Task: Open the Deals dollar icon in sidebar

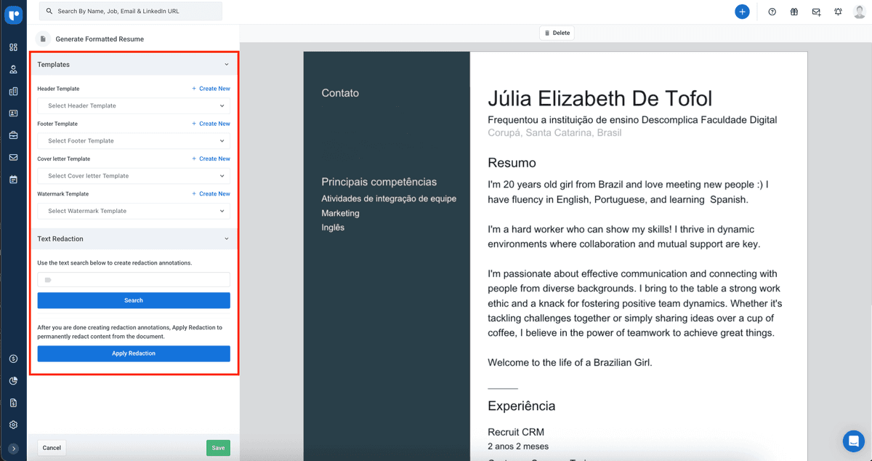Action: coord(14,358)
